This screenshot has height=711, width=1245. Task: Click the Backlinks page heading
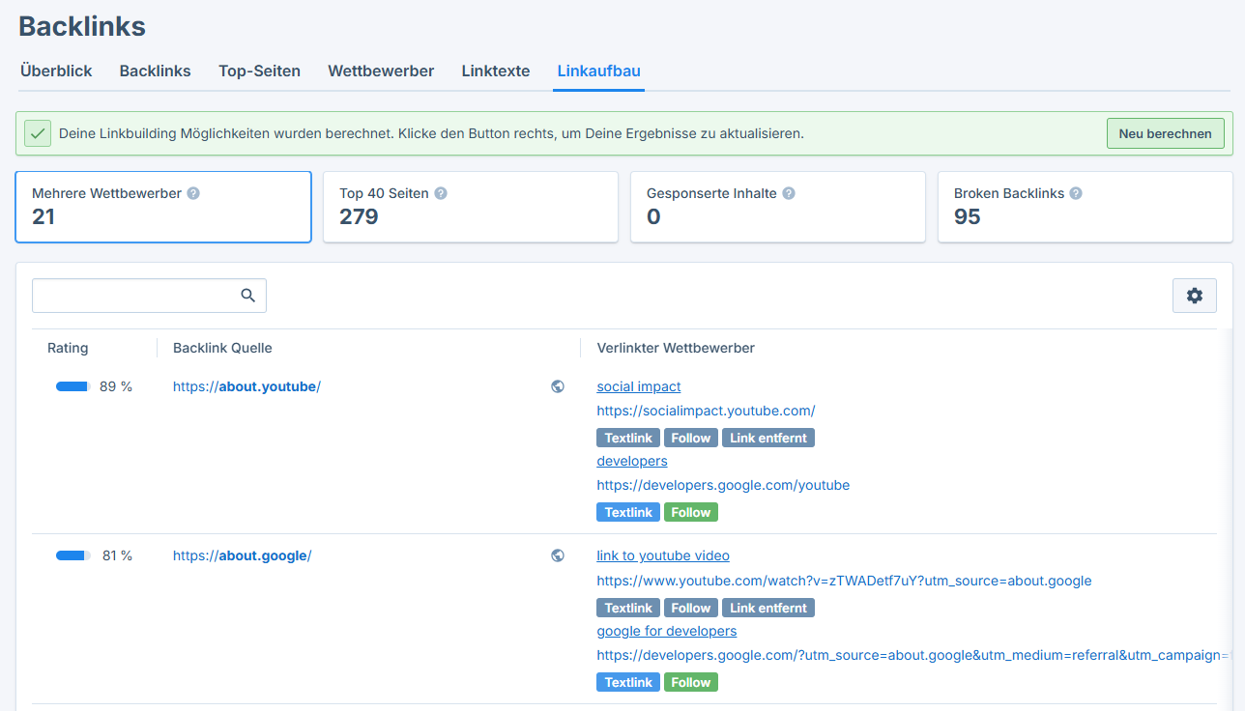coord(82,26)
